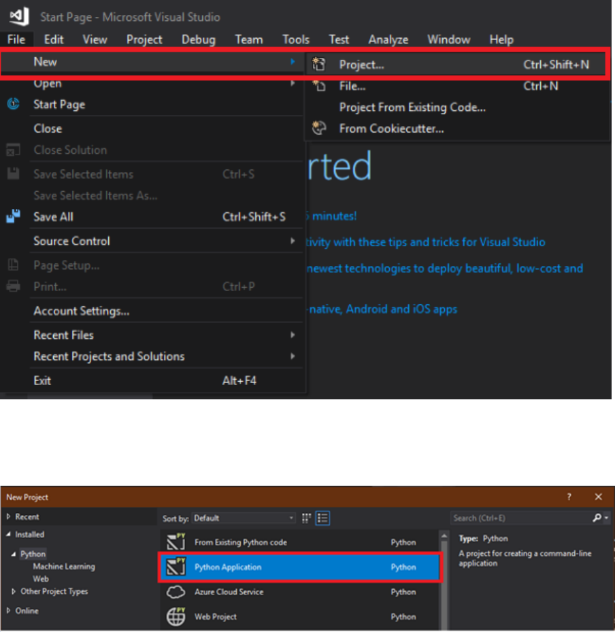Open the Android and iOS apps link
Screen dimensions: 615x632
tap(382, 309)
